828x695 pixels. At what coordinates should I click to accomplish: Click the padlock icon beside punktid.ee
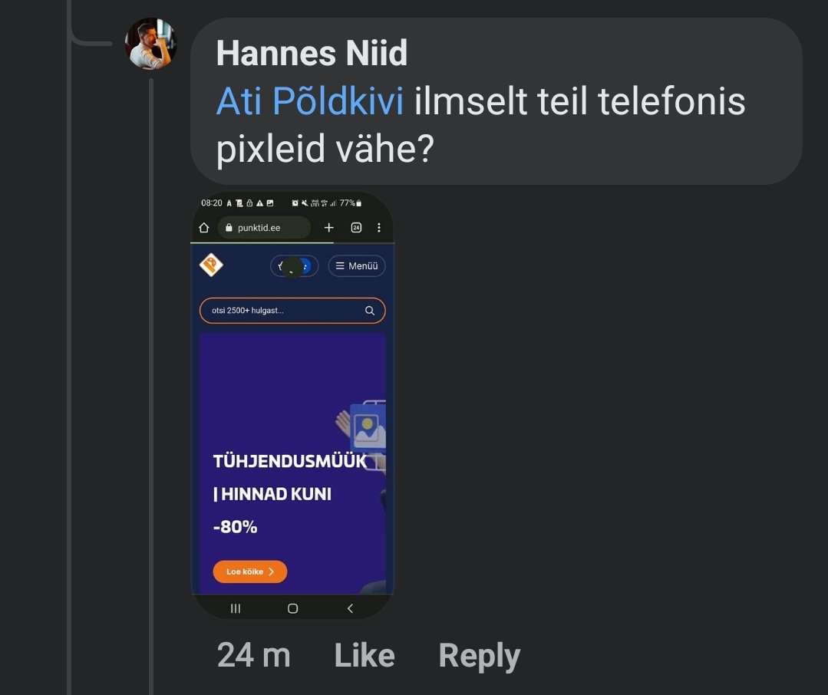click(x=227, y=228)
